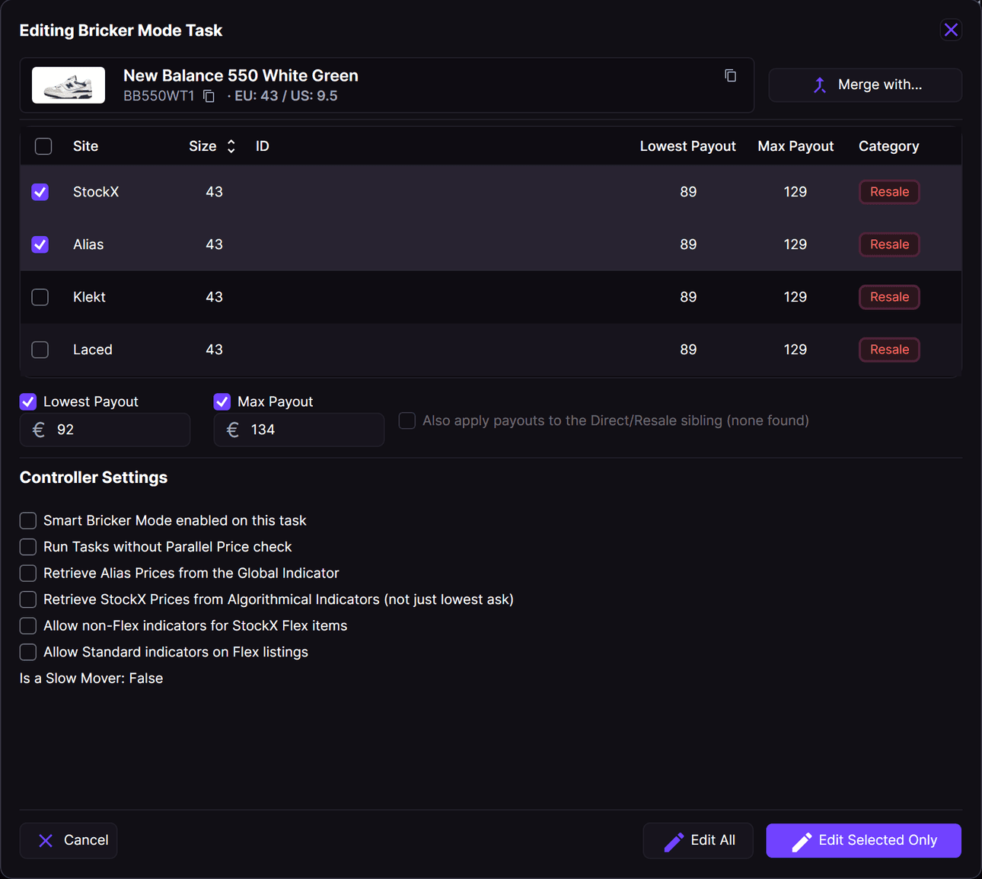Screen dimensions: 982x879
Task: Click the Max Payout euro input field
Action: coord(299,430)
